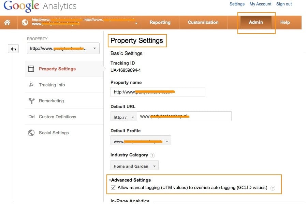The image size is (307, 204).
Task: Sign out of Google Analytics
Action: tap(284, 4)
